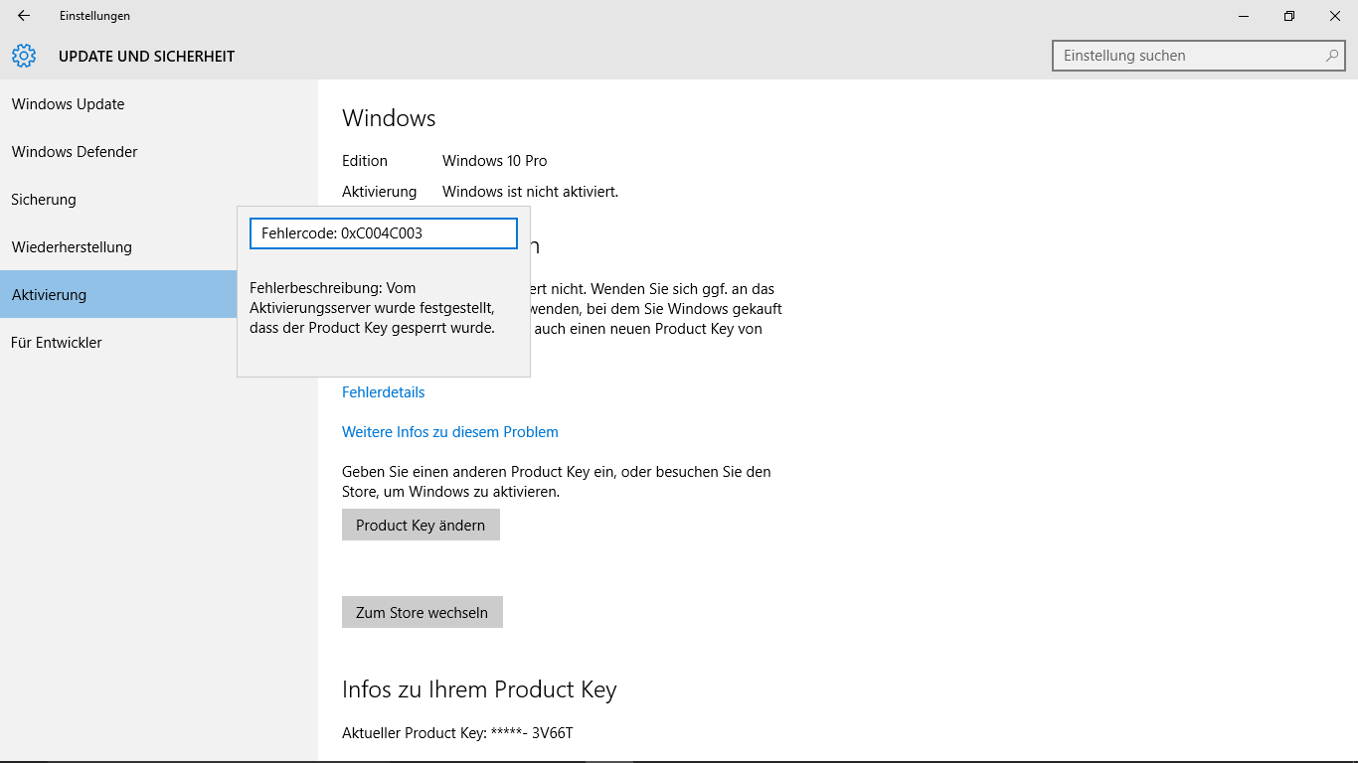Viewport: 1358px width, 763px height.
Task: Select Sicherung in the sidebar
Action: (159, 200)
